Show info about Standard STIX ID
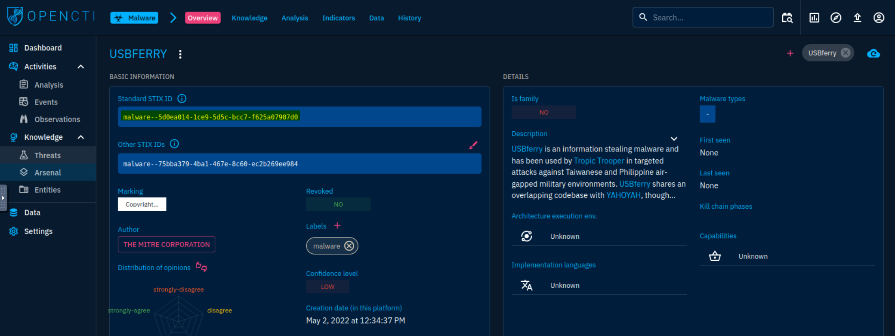The image size is (895, 336). 182,99
